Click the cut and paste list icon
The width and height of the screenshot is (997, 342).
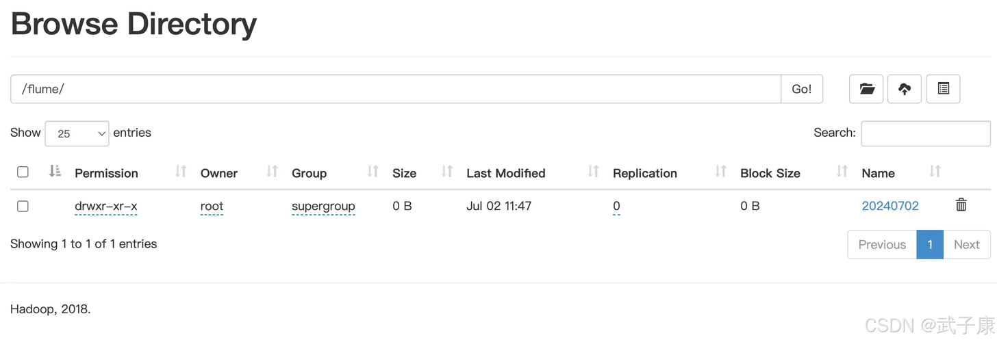(943, 89)
